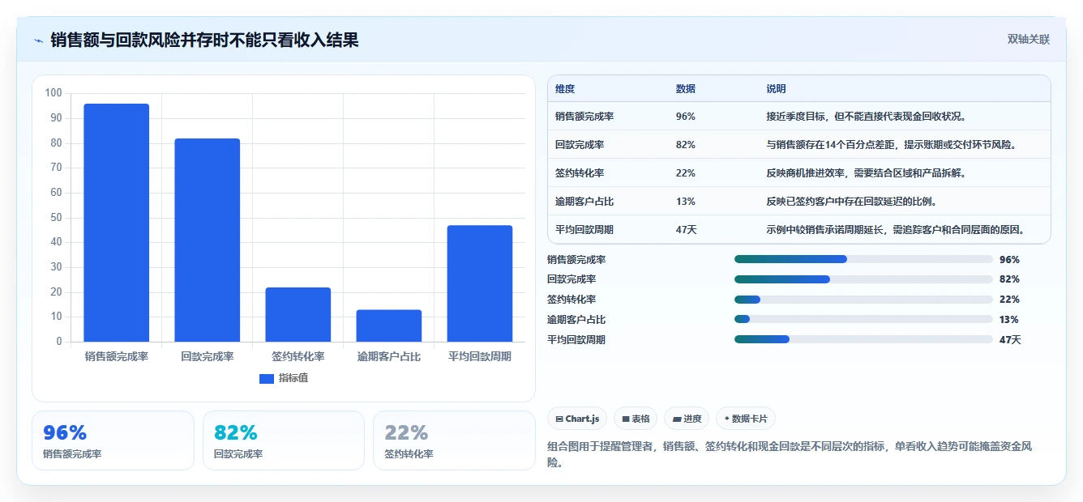Click the 签约转化率 bar in chart
1083x502 pixels.
click(x=298, y=314)
